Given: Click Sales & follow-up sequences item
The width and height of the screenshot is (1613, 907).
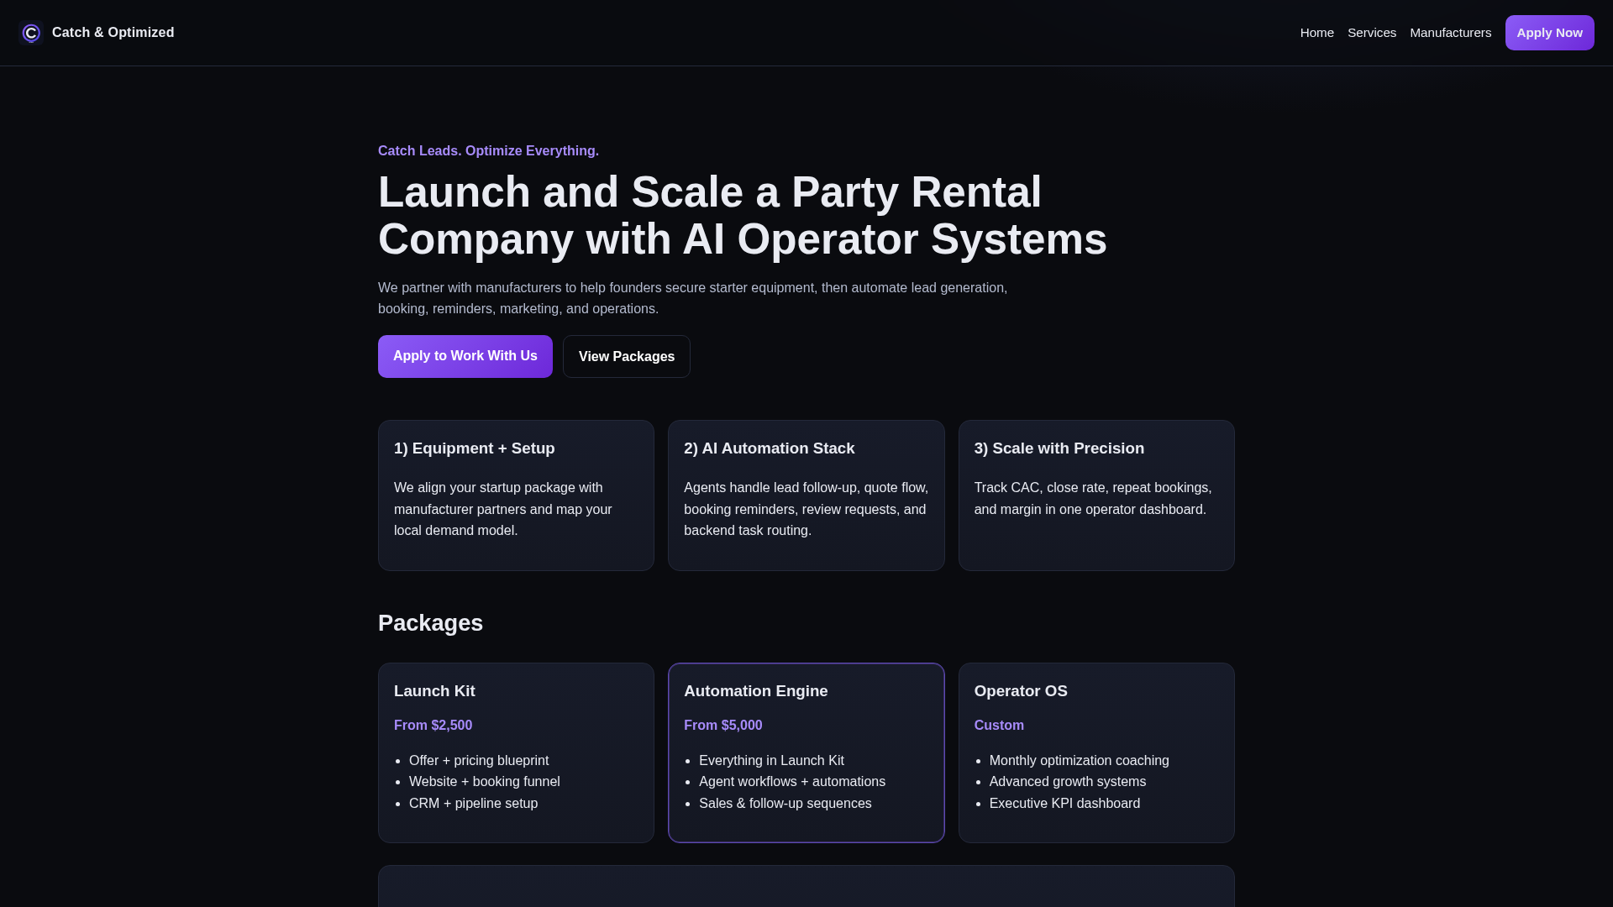Looking at the screenshot, I should 785,804.
